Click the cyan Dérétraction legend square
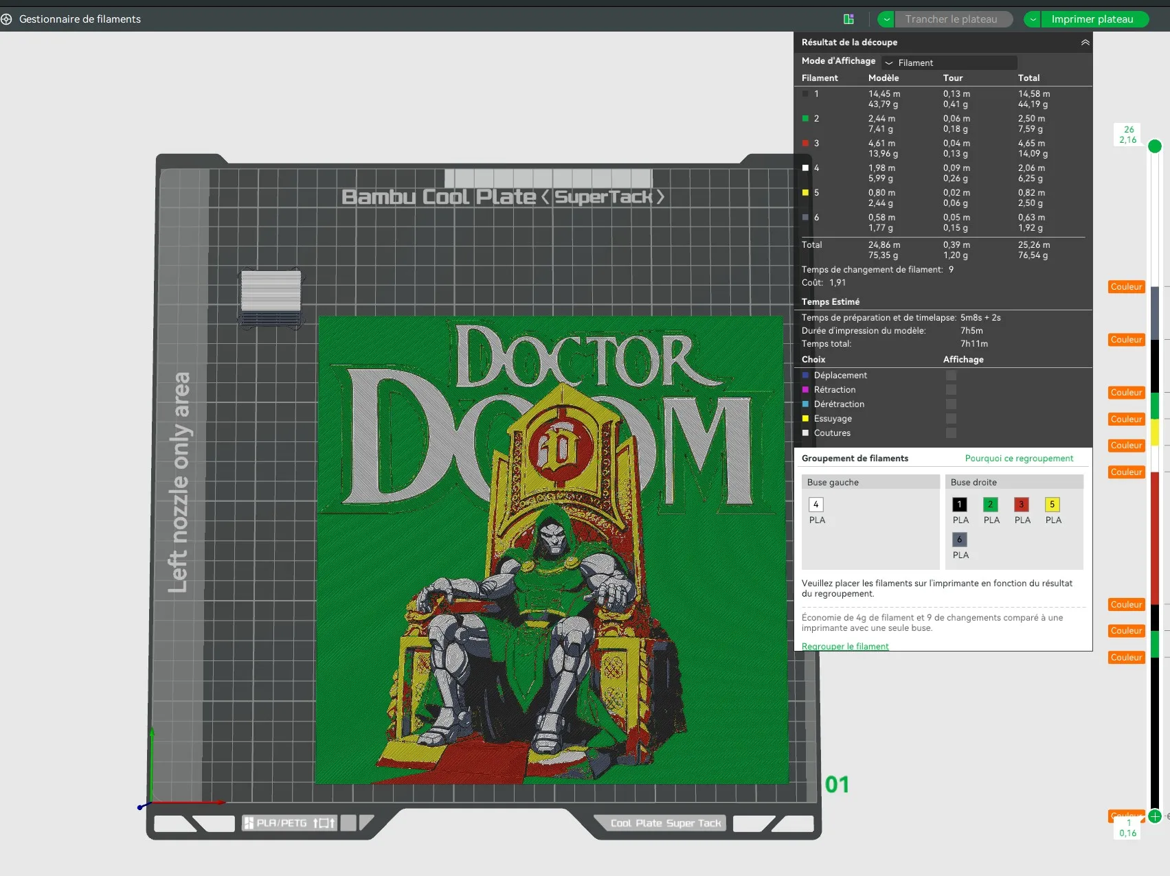Screen dimensions: 1170x876 click(x=805, y=404)
